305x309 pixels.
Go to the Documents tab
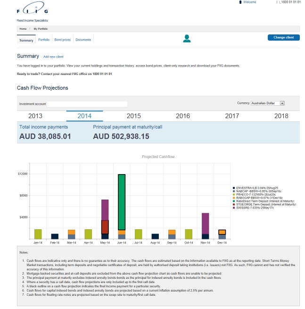point(83,40)
